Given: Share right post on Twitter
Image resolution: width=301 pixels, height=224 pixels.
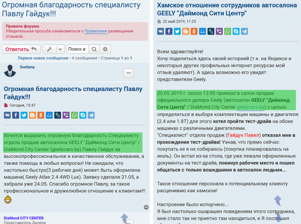Looking at the screenshot, I should coord(177,31).
